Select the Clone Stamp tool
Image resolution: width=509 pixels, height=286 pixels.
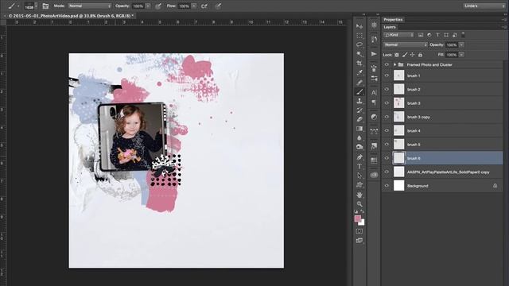359,101
